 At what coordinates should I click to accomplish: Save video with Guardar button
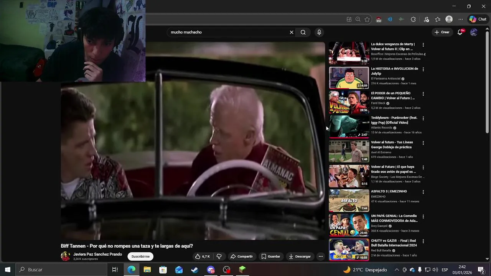point(271,256)
